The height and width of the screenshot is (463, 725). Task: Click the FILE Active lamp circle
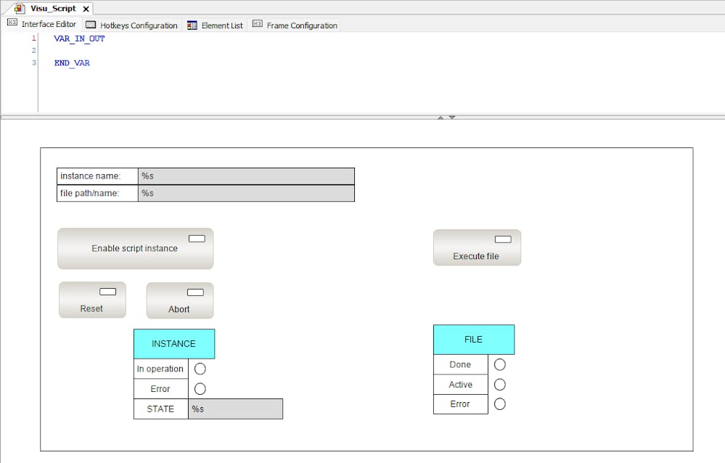500,385
